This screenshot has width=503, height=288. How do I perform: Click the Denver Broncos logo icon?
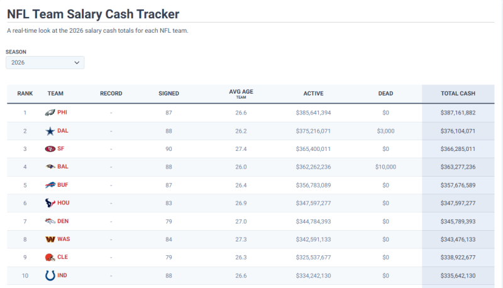click(x=50, y=221)
